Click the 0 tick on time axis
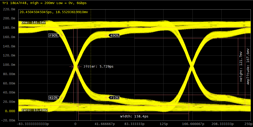Viewport: 253px width, 127px height. click(75, 124)
